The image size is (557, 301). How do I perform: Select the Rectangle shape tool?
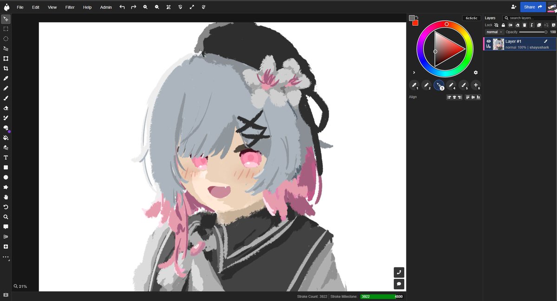6,167
